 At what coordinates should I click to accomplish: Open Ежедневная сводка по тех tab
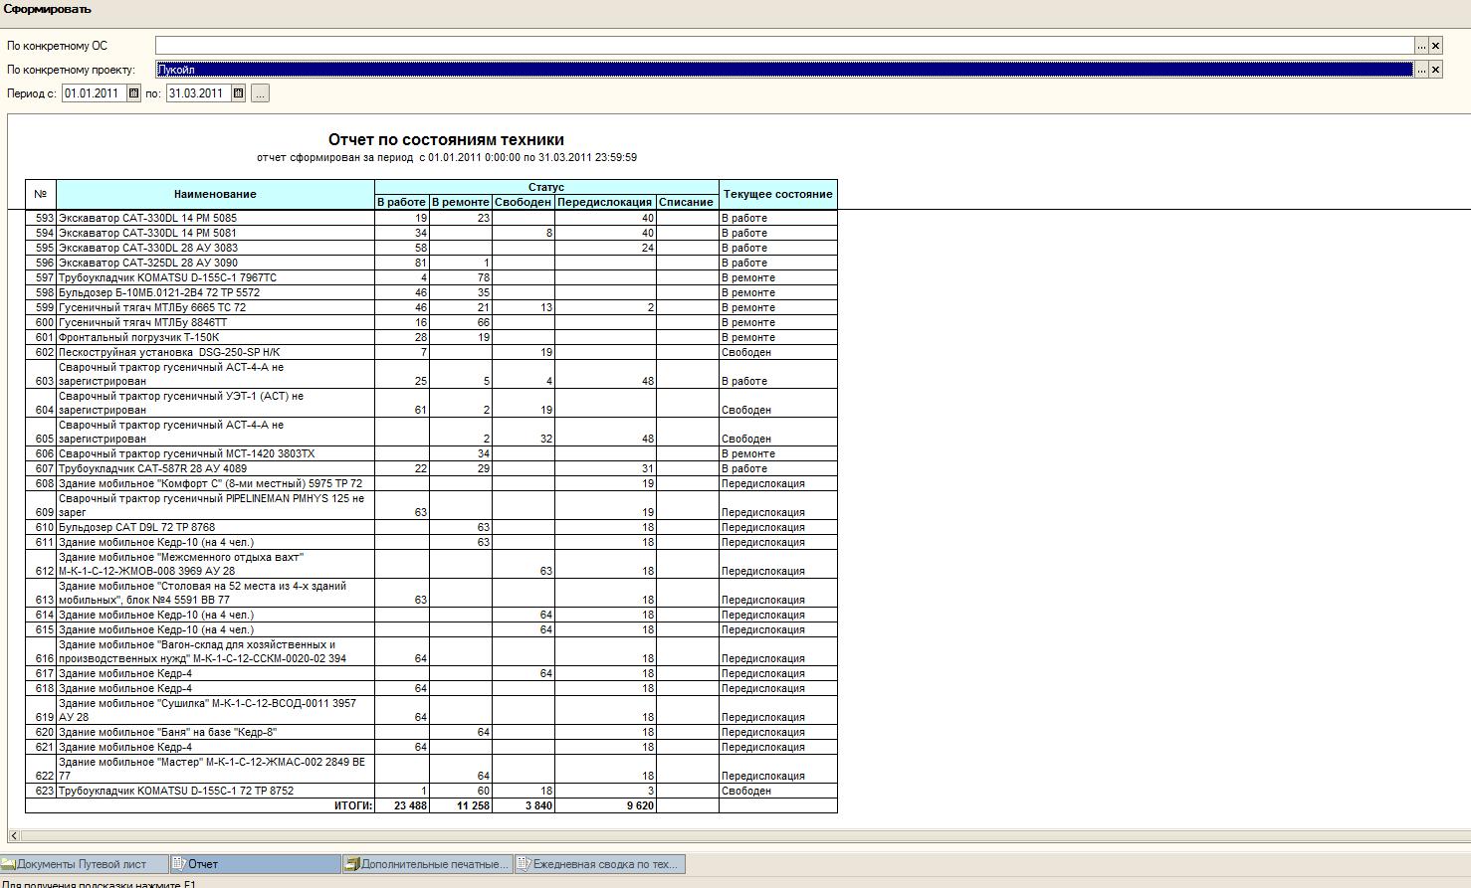600,864
